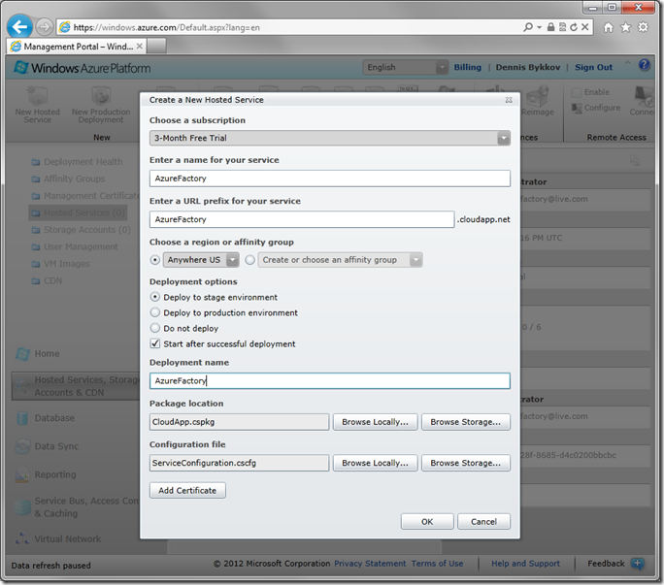This screenshot has width=664, height=585.
Task: Select the affinity group radio button
Action: (x=249, y=260)
